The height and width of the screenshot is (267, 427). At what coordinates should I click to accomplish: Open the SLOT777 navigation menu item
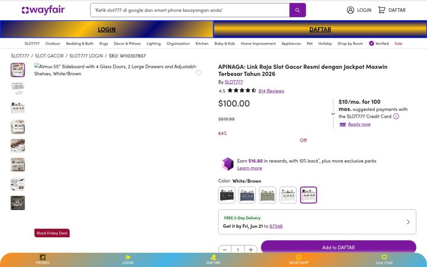tap(32, 43)
